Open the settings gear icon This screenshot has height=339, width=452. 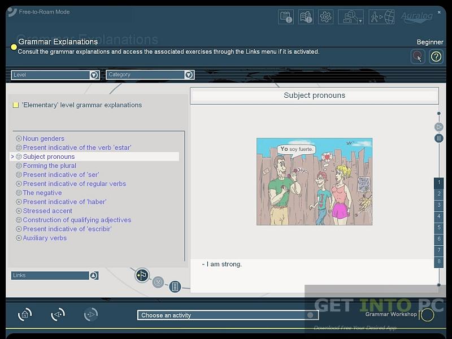(325, 17)
